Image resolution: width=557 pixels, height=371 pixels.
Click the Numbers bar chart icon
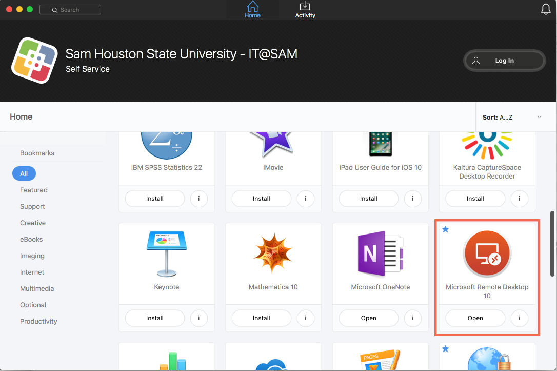(173, 361)
